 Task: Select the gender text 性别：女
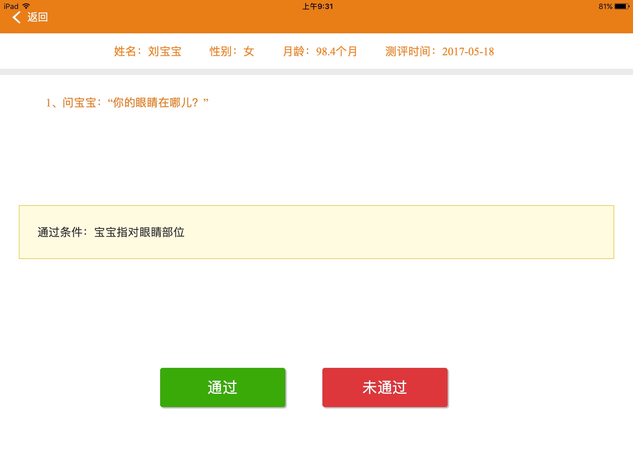click(232, 52)
